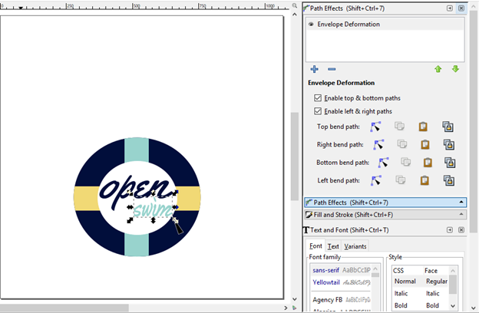Remove the path effect with minus icon

click(332, 69)
